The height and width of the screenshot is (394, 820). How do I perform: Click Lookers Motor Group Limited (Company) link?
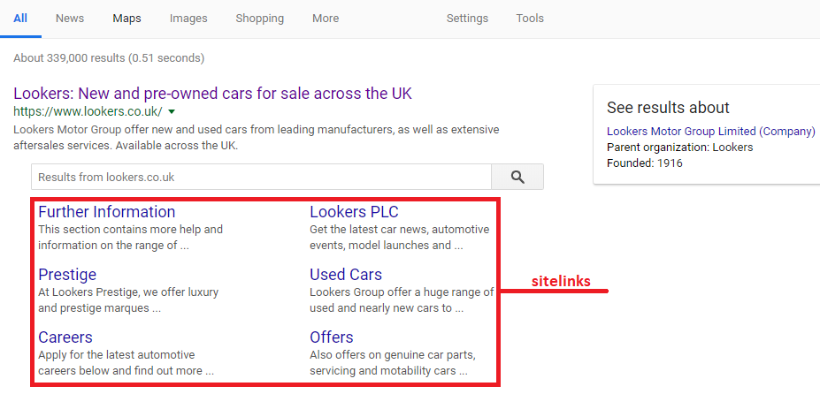(710, 131)
